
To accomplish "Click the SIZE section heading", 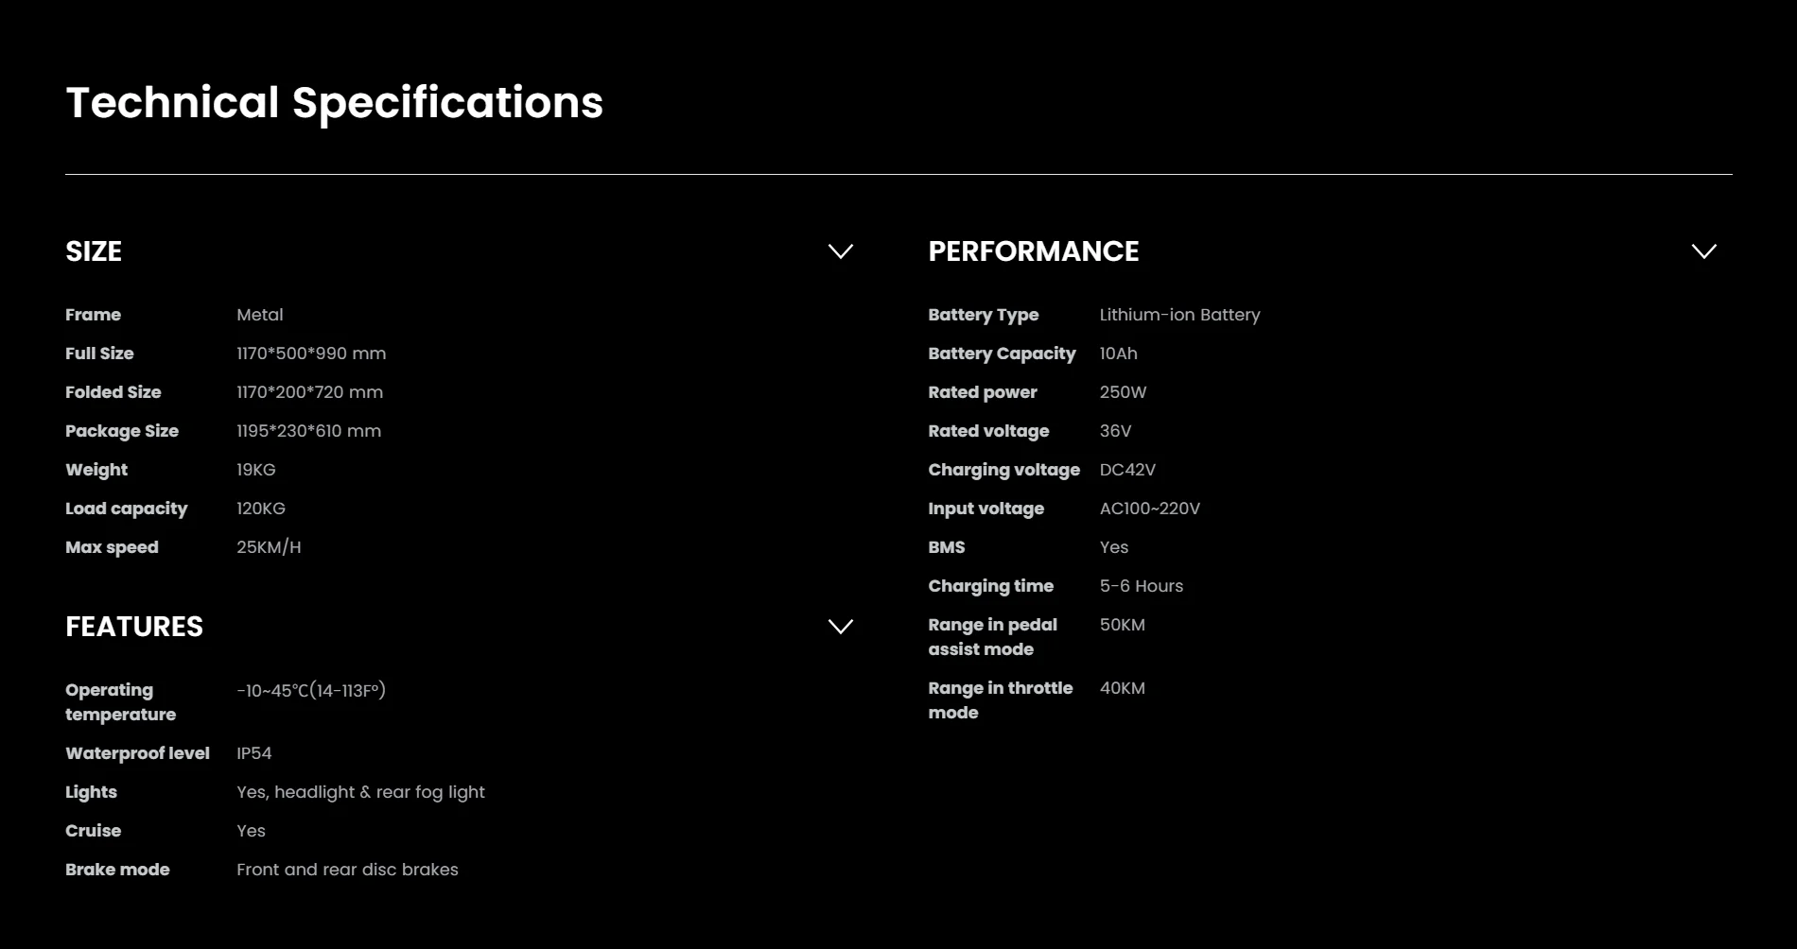I will click(x=94, y=251).
